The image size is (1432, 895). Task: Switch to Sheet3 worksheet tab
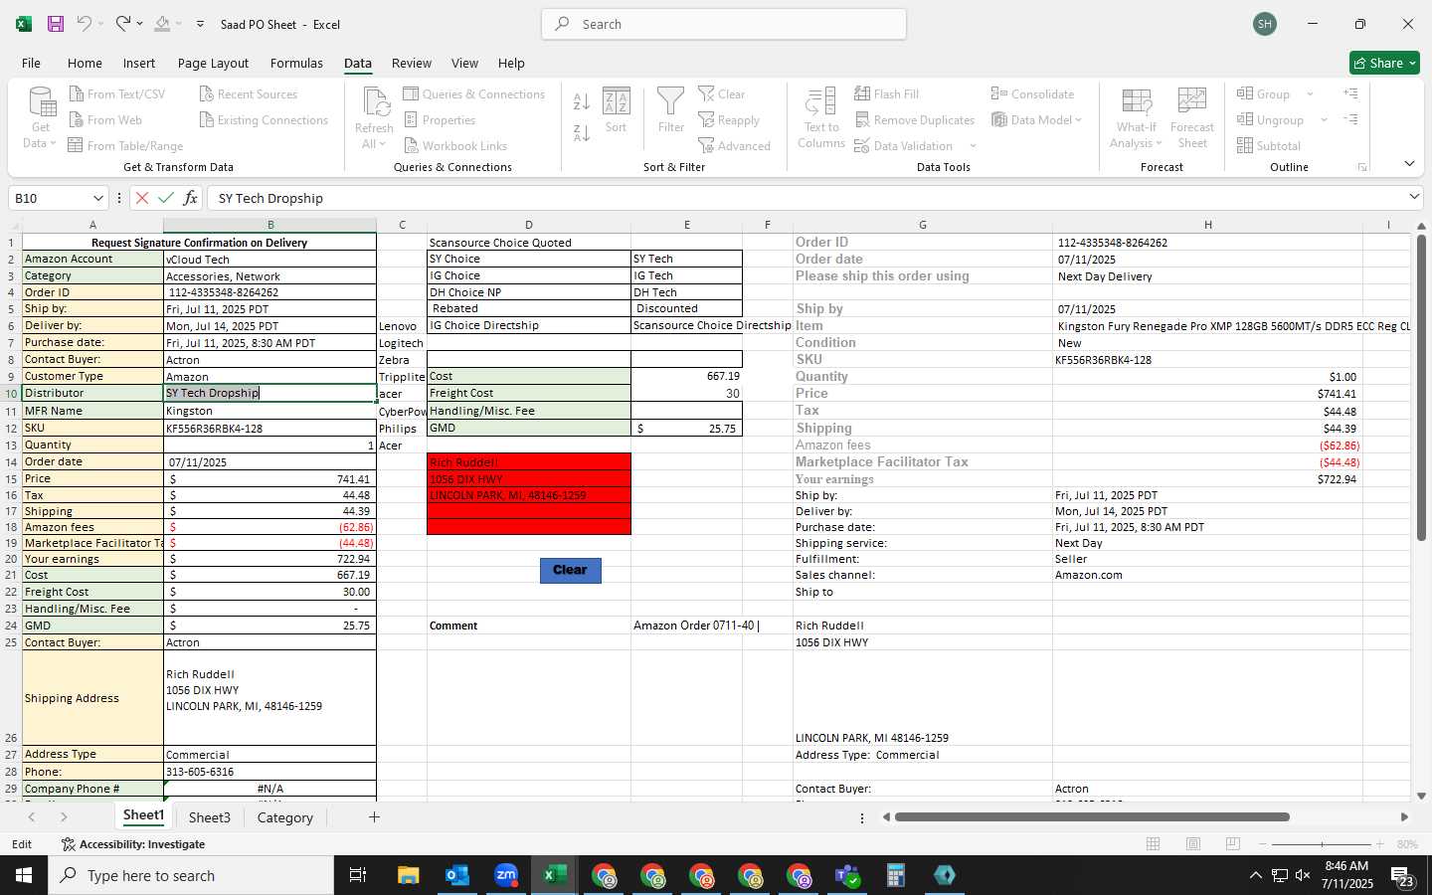(x=210, y=817)
